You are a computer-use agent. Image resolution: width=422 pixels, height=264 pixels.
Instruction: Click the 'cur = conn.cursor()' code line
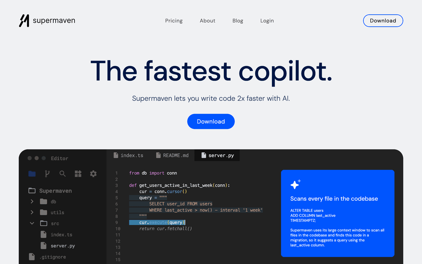pyautogui.click(x=163, y=192)
